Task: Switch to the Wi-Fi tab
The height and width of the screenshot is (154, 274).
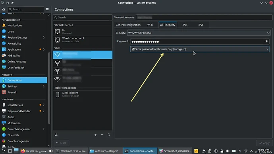Action: coord(150,25)
